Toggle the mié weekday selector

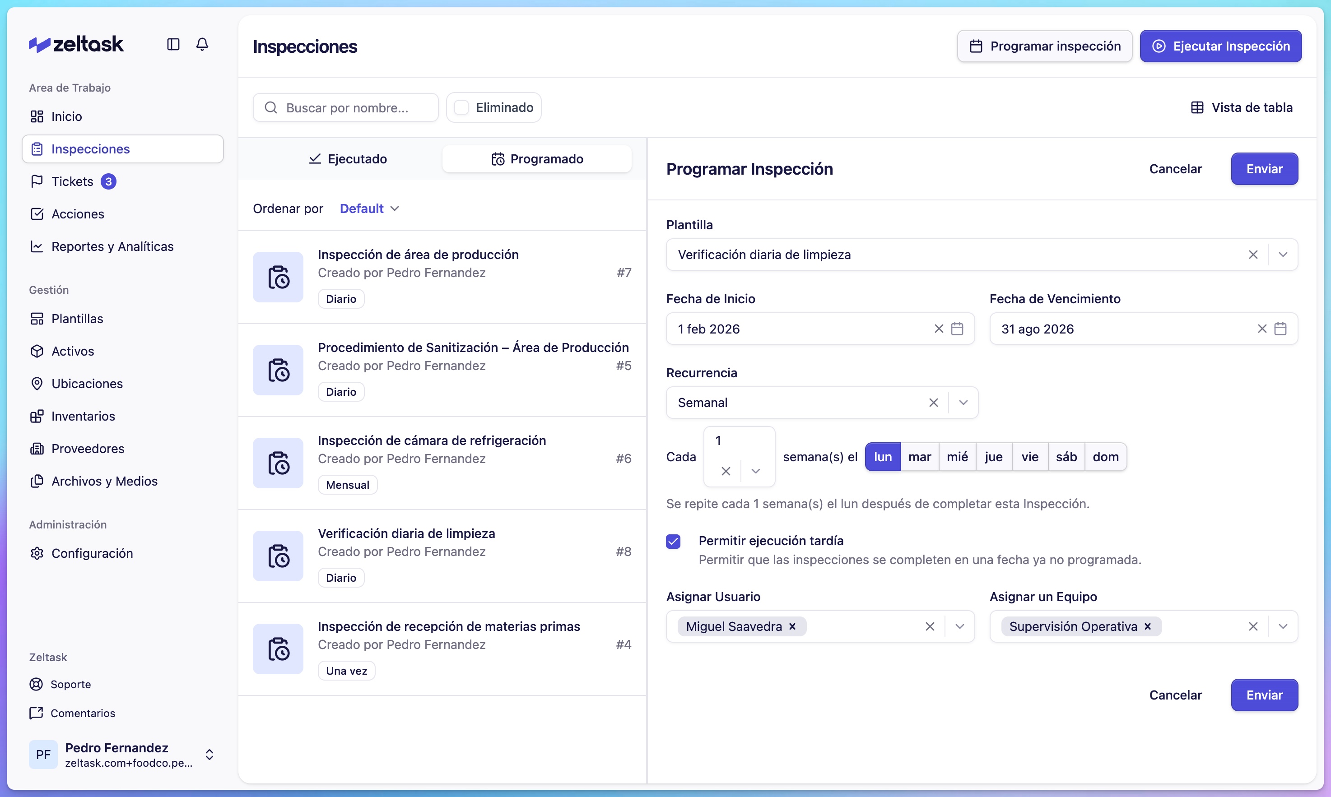click(958, 457)
